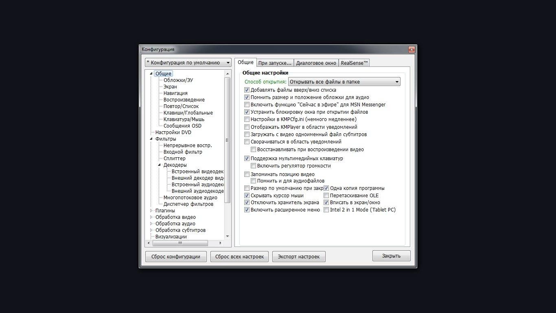Viewport: 556px width, 313px height.
Task: Open Настройки DVD tree item
Action: [173, 132]
